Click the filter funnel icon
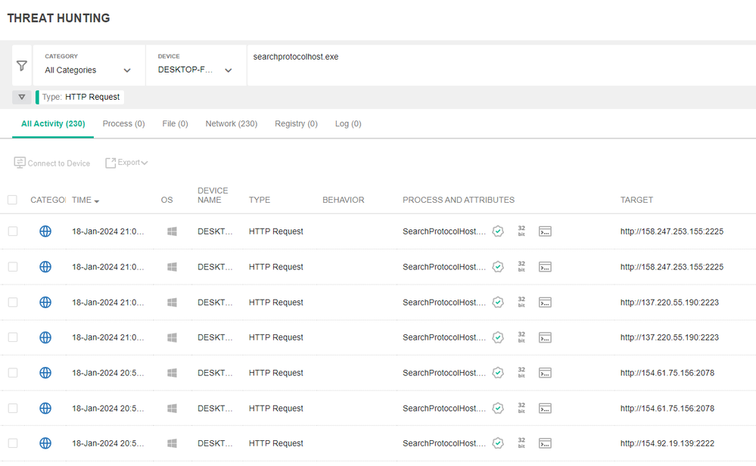756x466 pixels. coord(22,65)
